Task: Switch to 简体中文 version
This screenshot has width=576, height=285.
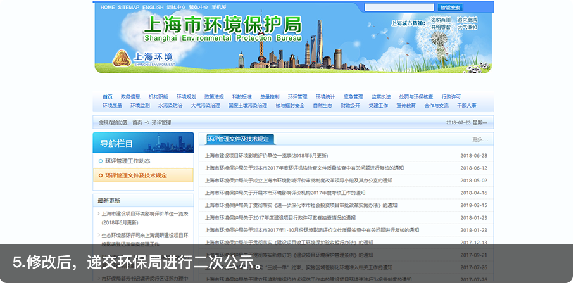Action: pyautogui.click(x=177, y=8)
